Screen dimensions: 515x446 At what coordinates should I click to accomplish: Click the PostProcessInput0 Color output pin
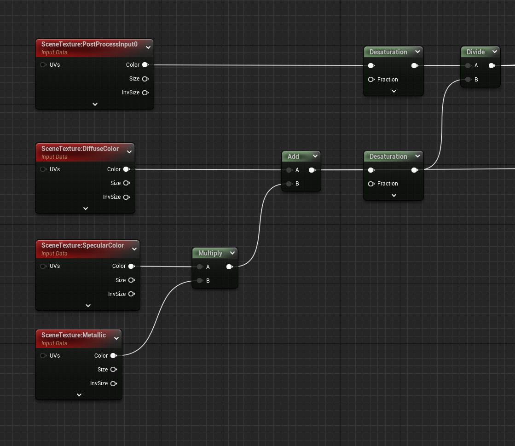click(x=145, y=65)
